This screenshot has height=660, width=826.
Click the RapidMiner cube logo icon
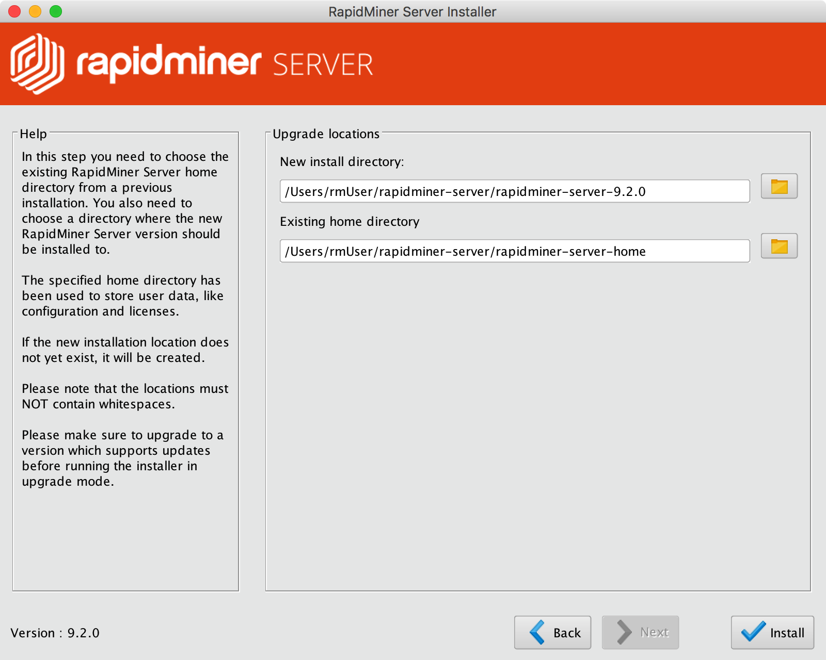[x=37, y=64]
